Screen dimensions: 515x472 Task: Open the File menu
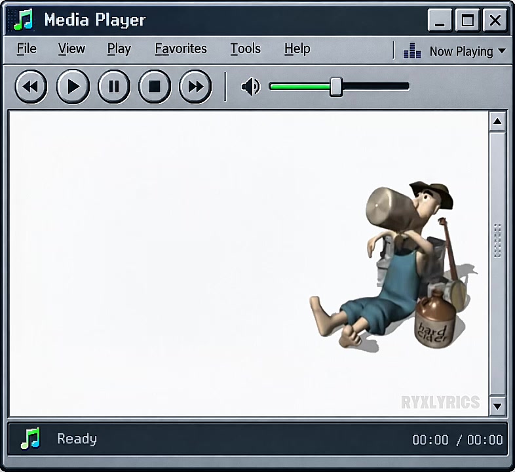coord(26,49)
